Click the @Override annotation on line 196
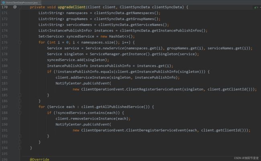Image resolution: width=261 pixels, height=161 pixels. click(39, 159)
